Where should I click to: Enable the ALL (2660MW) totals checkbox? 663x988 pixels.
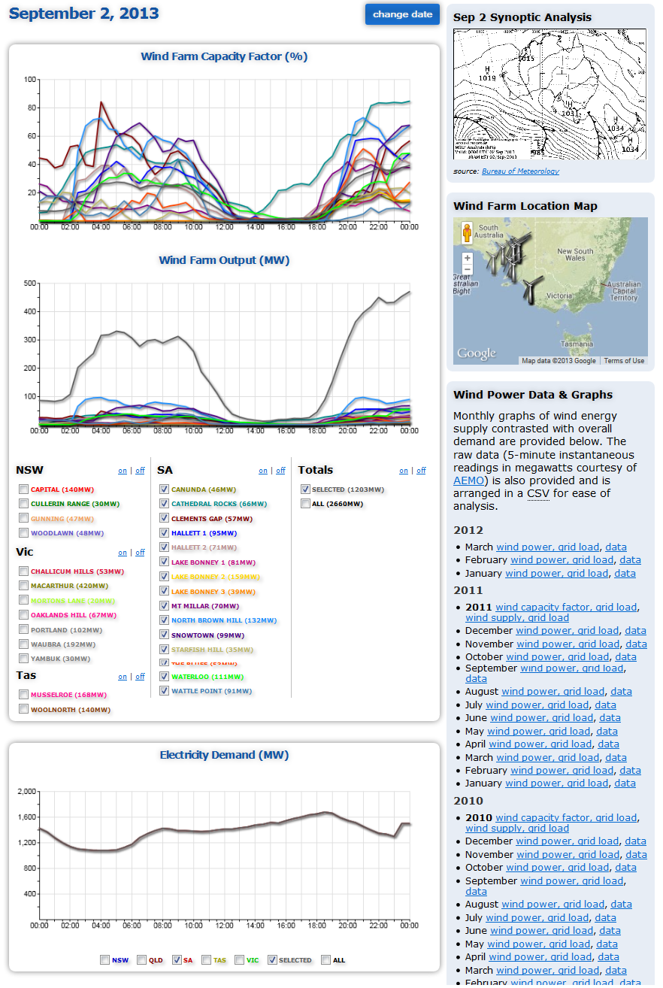(x=305, y=504)
